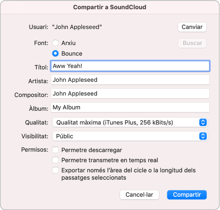Select the Bounce source option

(x=56, y=53)
